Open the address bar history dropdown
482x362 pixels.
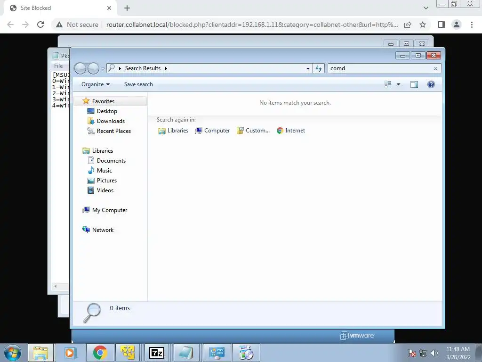[308, 68]
